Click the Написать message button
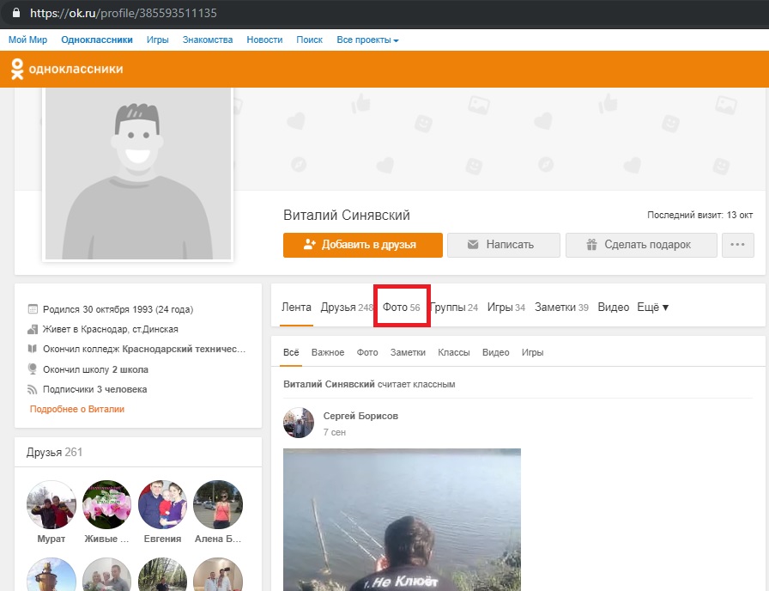 [x=504, y=245]
